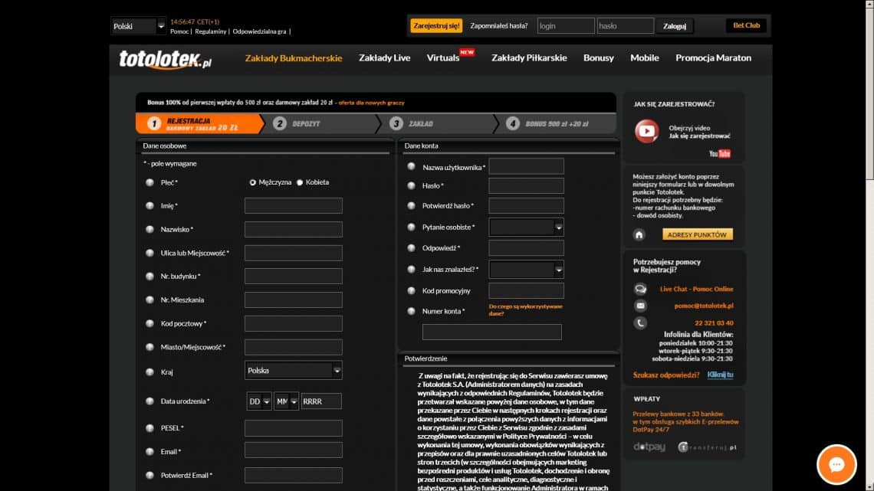874x491 pixels.
Task: Click the oferta dla nowych graczy link
Action: pyautogui.click(x=371, y=103)
